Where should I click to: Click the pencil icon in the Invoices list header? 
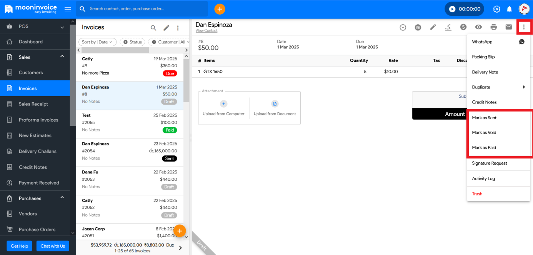click(166, 28)
